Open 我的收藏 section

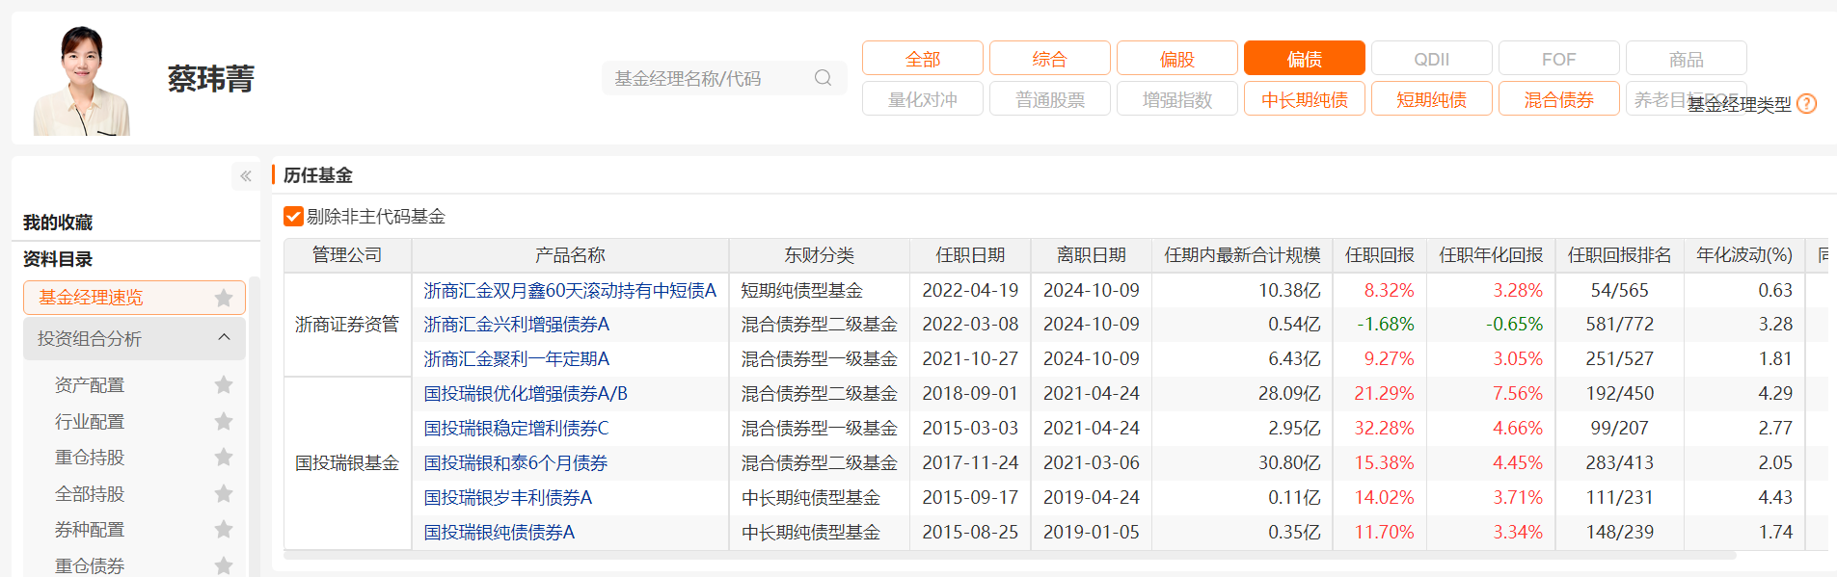click(58, 223)
